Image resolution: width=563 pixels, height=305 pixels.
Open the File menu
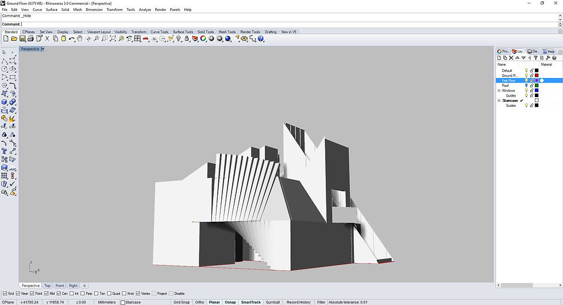pos(5,10)
